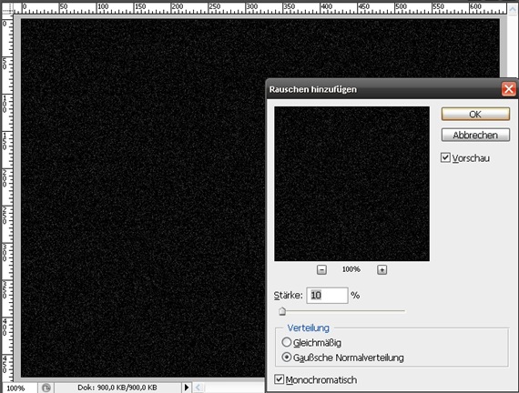Zoom in preview with plus icon

tap(382, 269)
